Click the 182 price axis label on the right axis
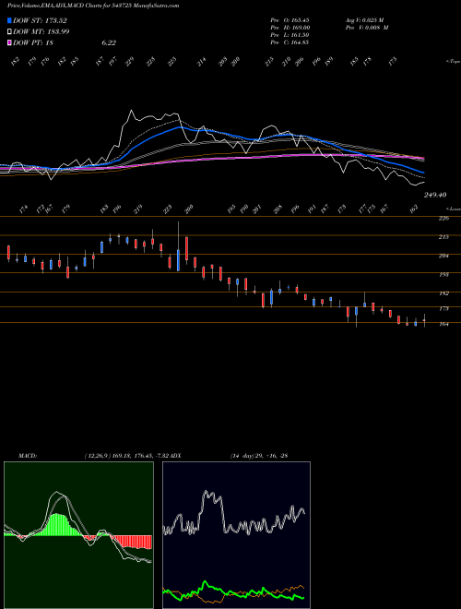 coord(443,293)
